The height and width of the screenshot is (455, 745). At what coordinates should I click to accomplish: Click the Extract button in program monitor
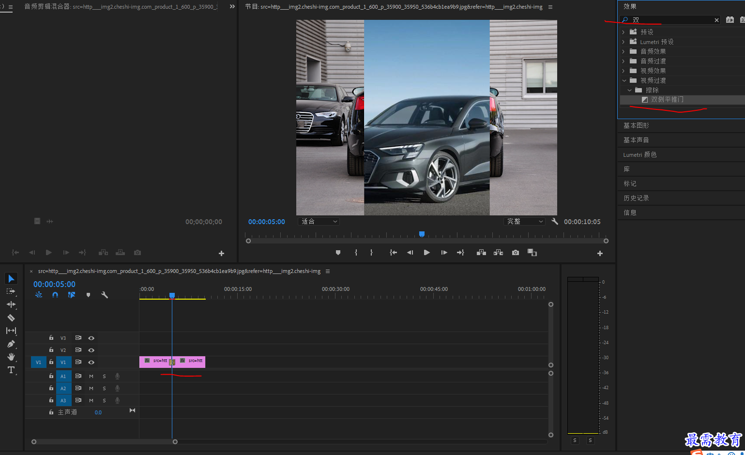pos(498,253)
